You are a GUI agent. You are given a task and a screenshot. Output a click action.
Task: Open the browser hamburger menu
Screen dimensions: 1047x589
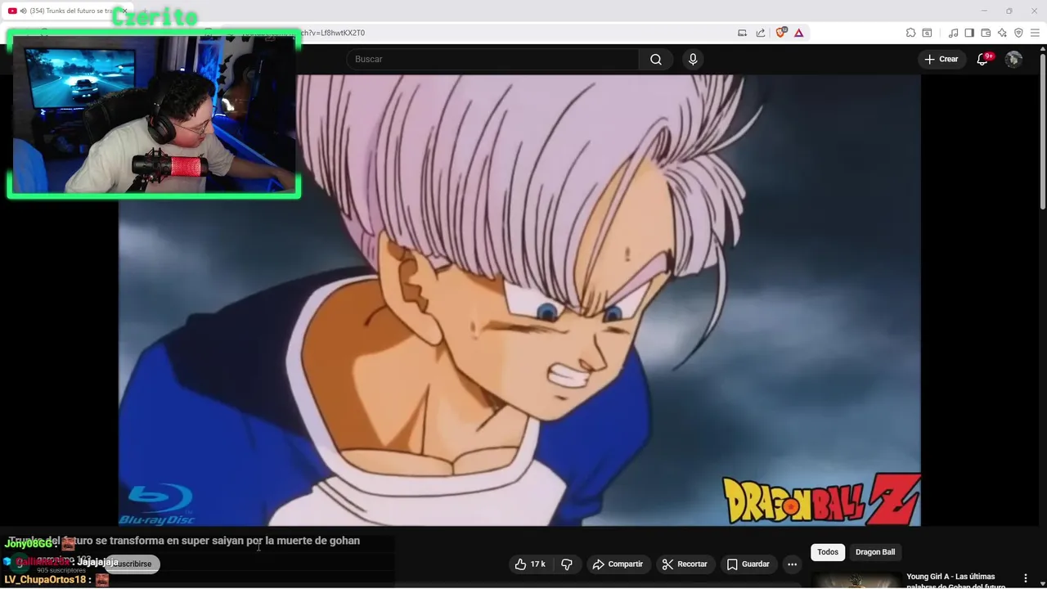(x=1035, y=33)
